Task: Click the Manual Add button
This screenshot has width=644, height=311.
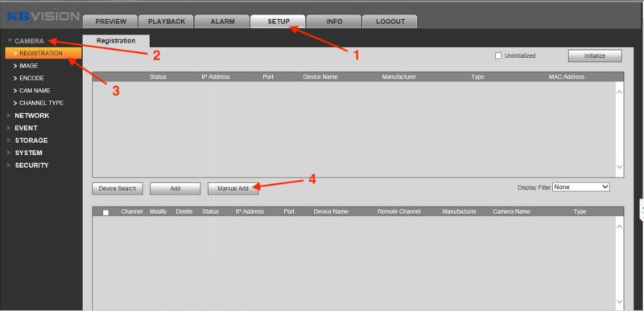Action: pos(233,189)
